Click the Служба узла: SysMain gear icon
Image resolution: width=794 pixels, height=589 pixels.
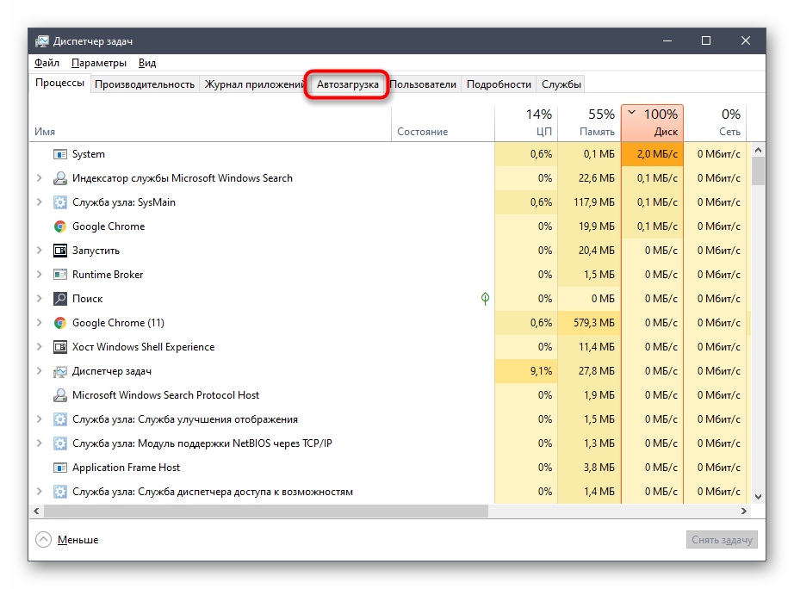point(60,202)
